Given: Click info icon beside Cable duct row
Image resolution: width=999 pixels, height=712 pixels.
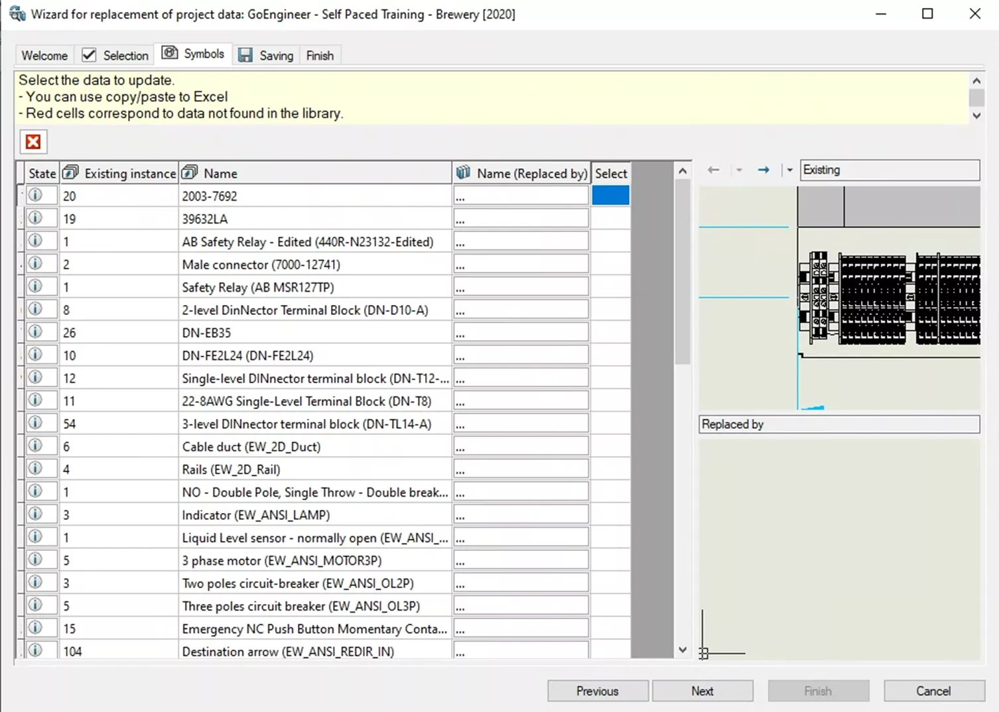Looking at the screenshot, I should 35,446.
